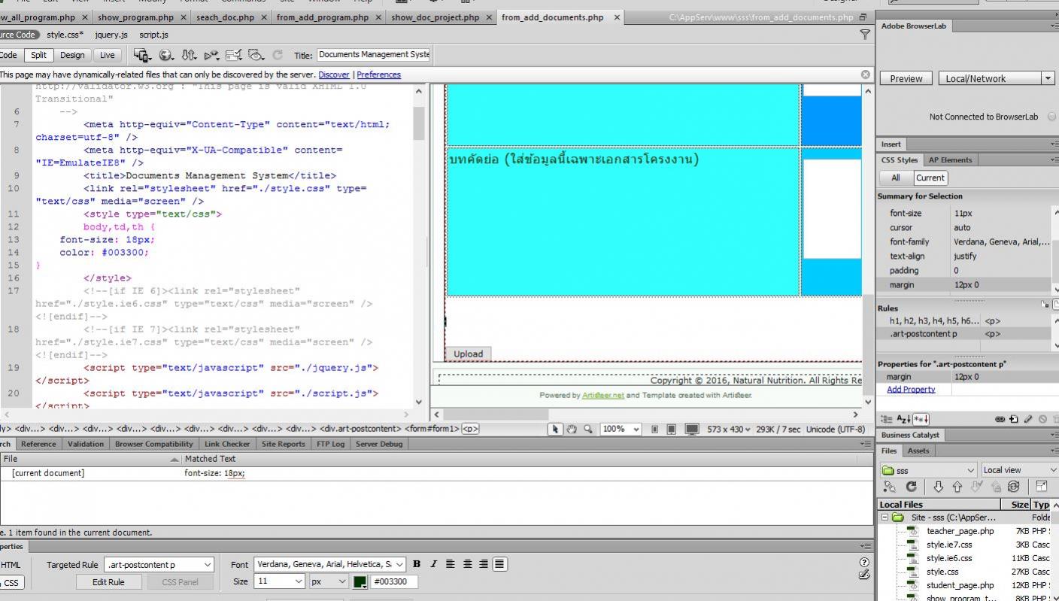
Task: Switch to seach_doc.php document tab
Action: pyautogui.click(x=225, y=17)
